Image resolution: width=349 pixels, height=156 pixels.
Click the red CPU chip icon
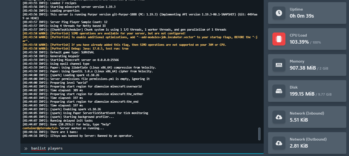[279, 39]
